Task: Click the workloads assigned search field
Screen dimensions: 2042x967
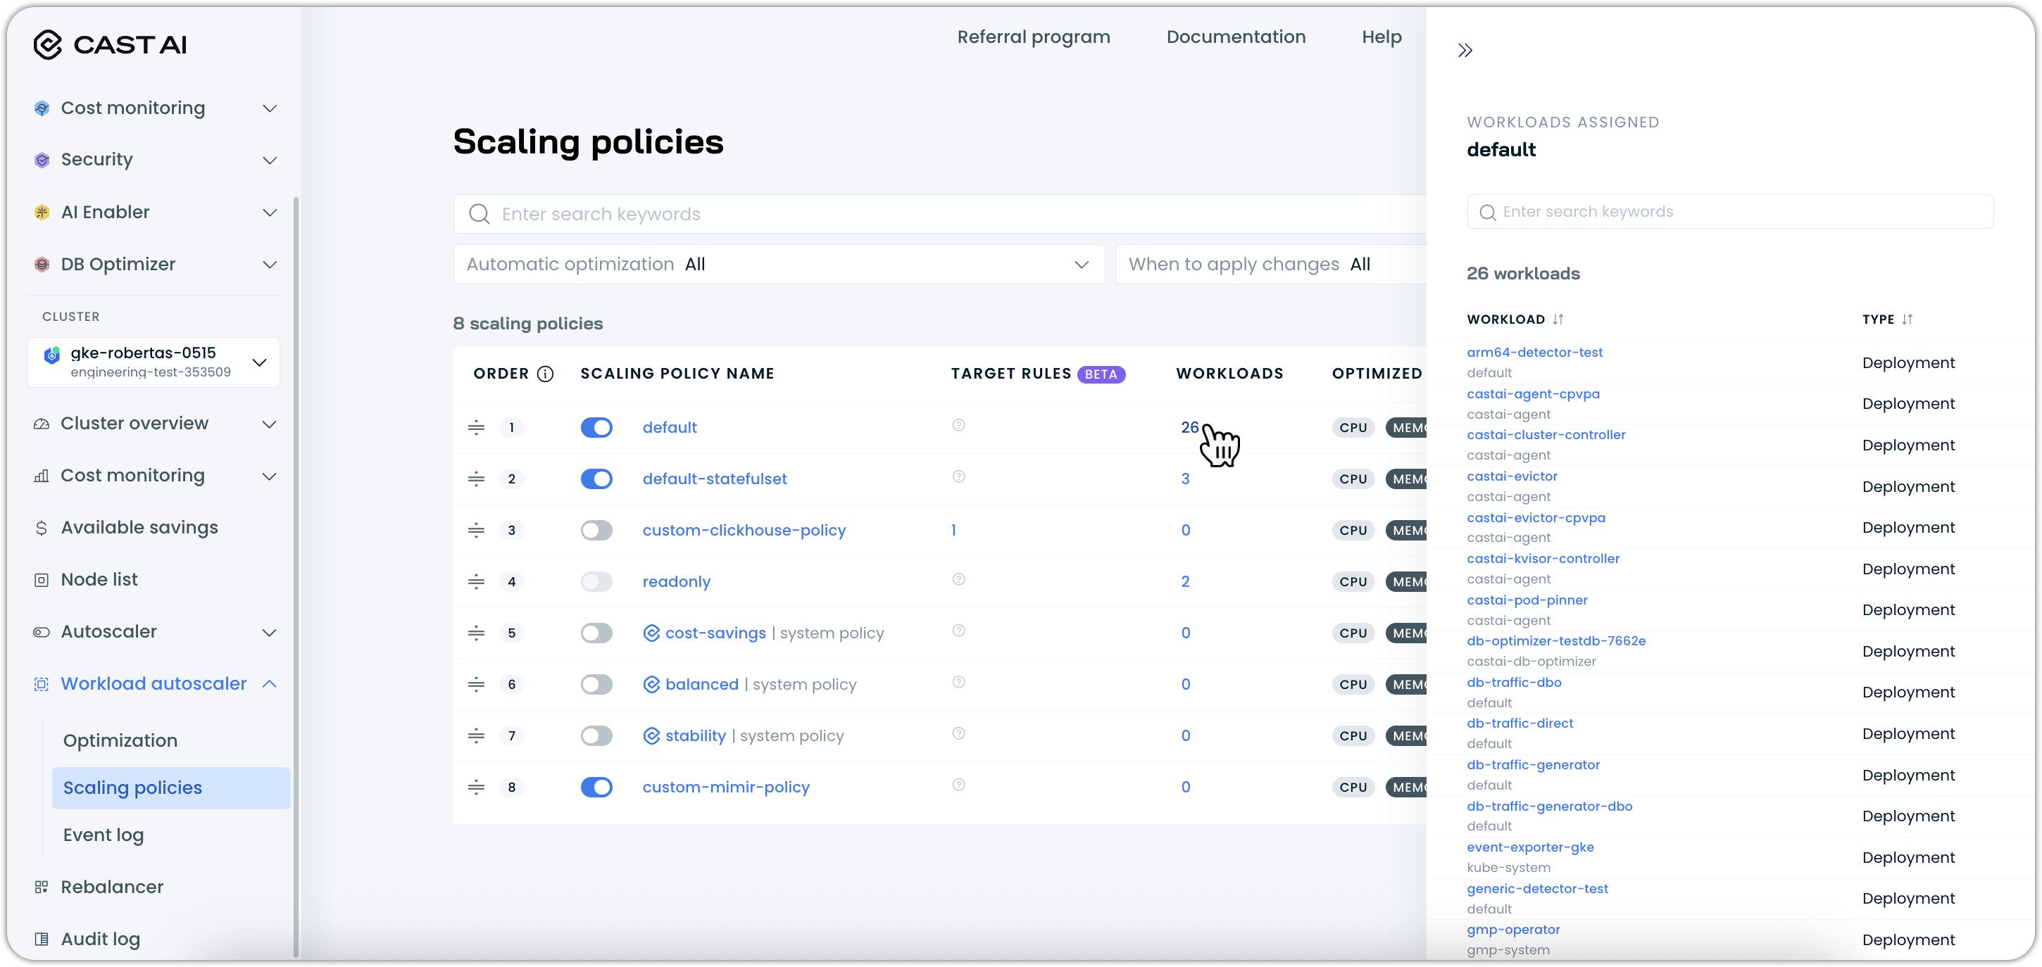Action: [1729, 212]
